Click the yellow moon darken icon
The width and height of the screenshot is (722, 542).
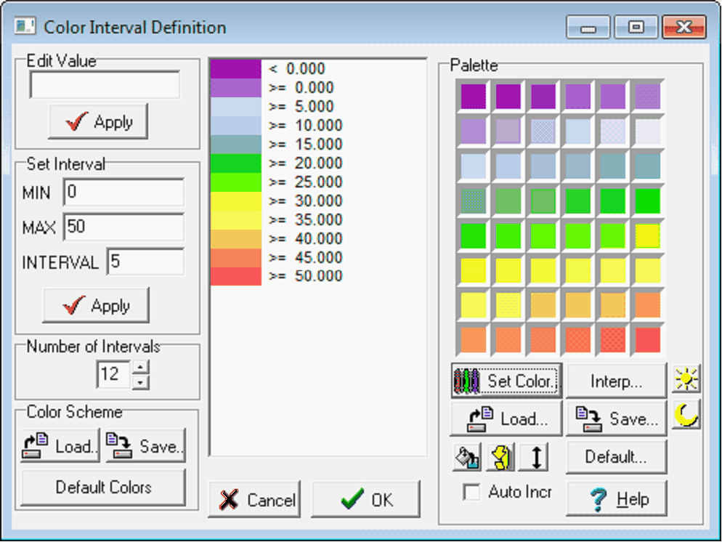(x=685, y=415)
